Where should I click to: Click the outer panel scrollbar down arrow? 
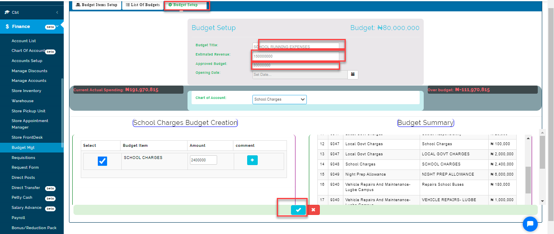(543, 201)
